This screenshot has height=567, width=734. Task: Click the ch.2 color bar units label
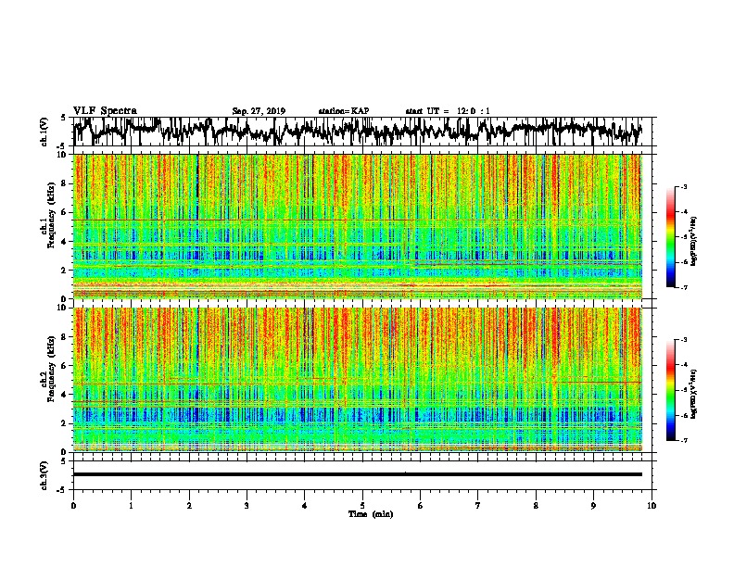point(694,394)
